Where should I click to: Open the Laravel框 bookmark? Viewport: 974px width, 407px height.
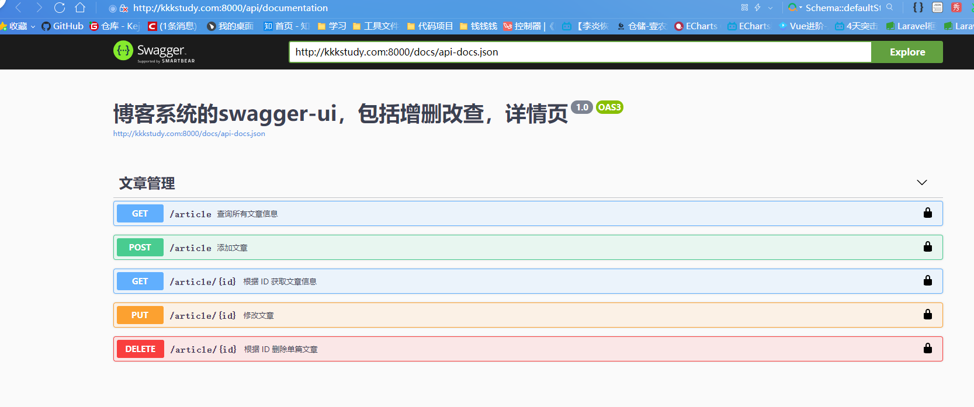click(911, 26)
